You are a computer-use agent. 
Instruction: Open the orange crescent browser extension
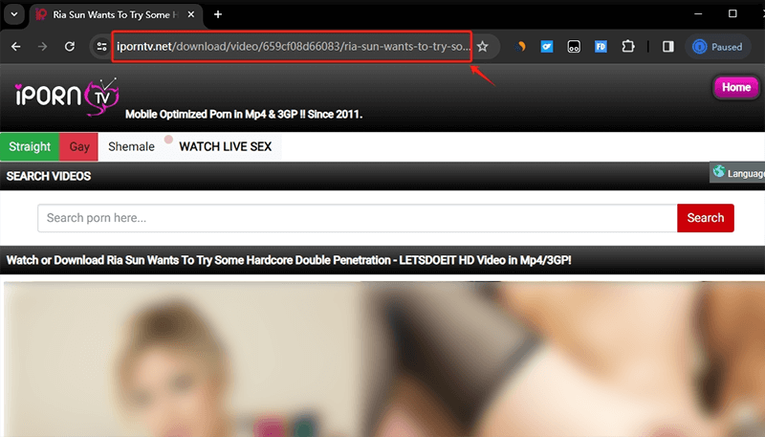[x=520, y=46]
